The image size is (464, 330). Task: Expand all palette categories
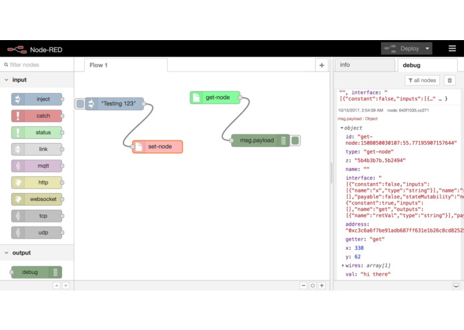pyautogui.click(x=65, y=285)
